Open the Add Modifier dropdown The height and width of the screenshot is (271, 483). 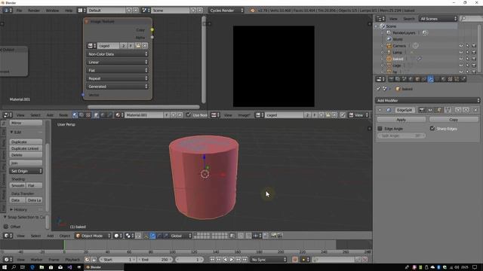point(428,100)
